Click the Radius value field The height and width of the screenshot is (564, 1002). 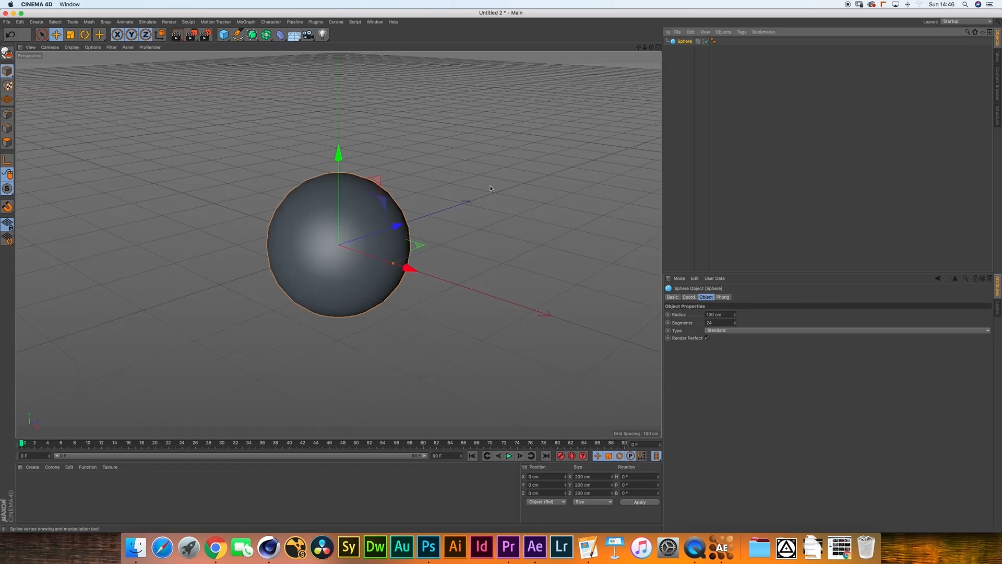719,315
